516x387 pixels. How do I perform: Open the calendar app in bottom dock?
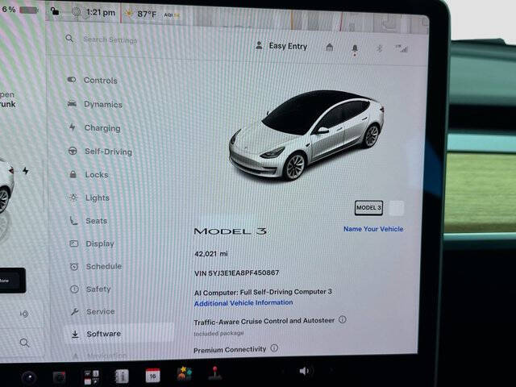click(152, 376)
